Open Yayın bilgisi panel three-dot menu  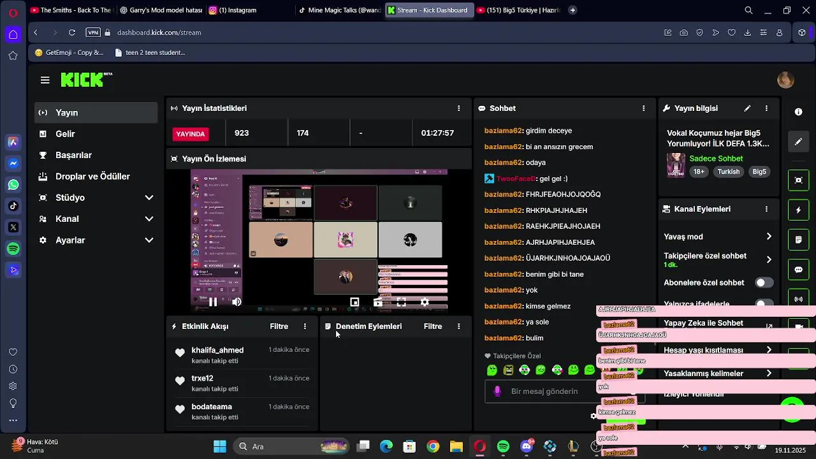click(x=766, y=108)
